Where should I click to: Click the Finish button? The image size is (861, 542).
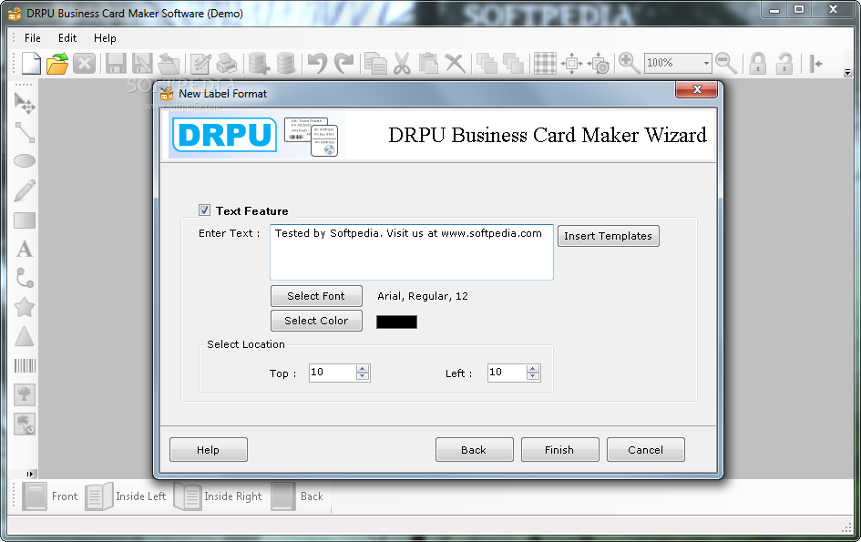559,450
